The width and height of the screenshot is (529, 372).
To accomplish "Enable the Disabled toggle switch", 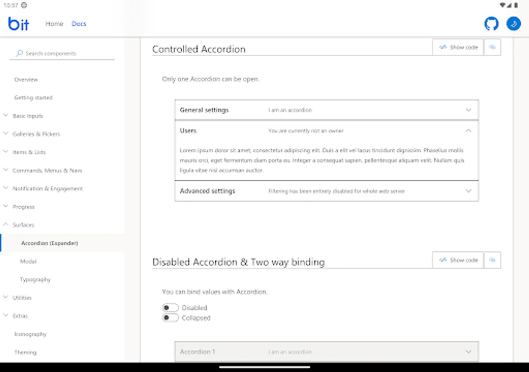I will coord(170,308).
